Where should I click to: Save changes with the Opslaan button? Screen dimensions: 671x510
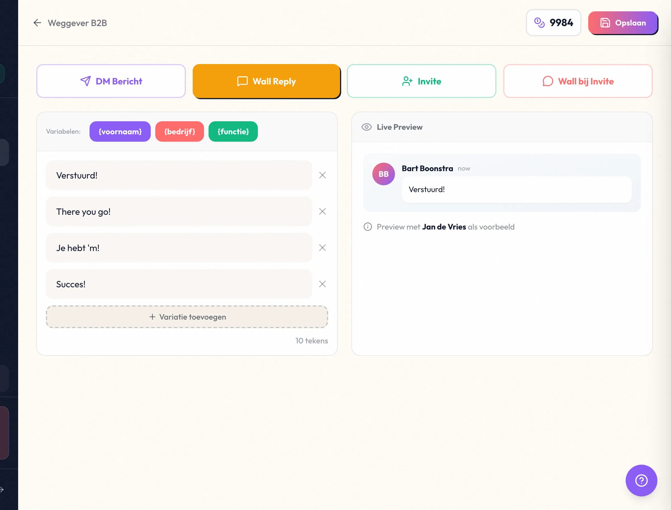pyautogui.click(x=623, y=23)
